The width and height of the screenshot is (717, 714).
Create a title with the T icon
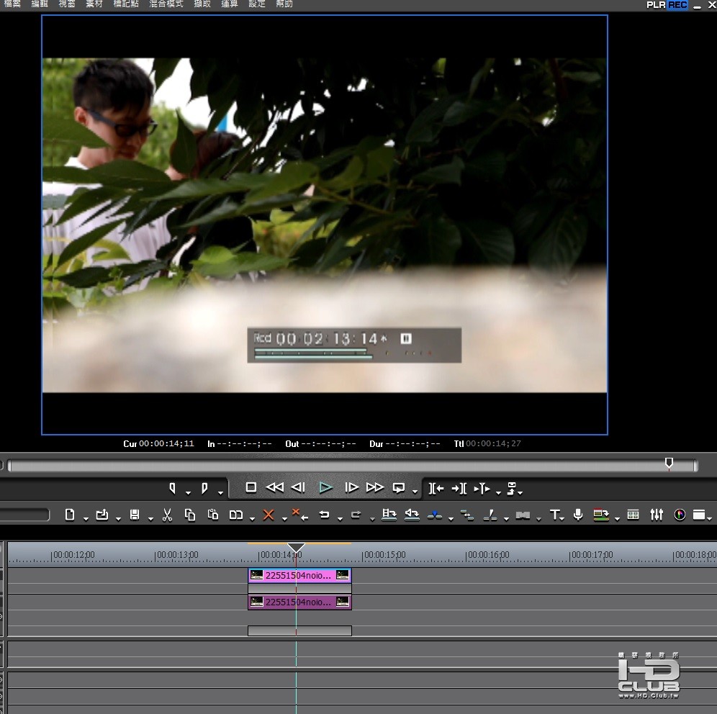point(554,515)
